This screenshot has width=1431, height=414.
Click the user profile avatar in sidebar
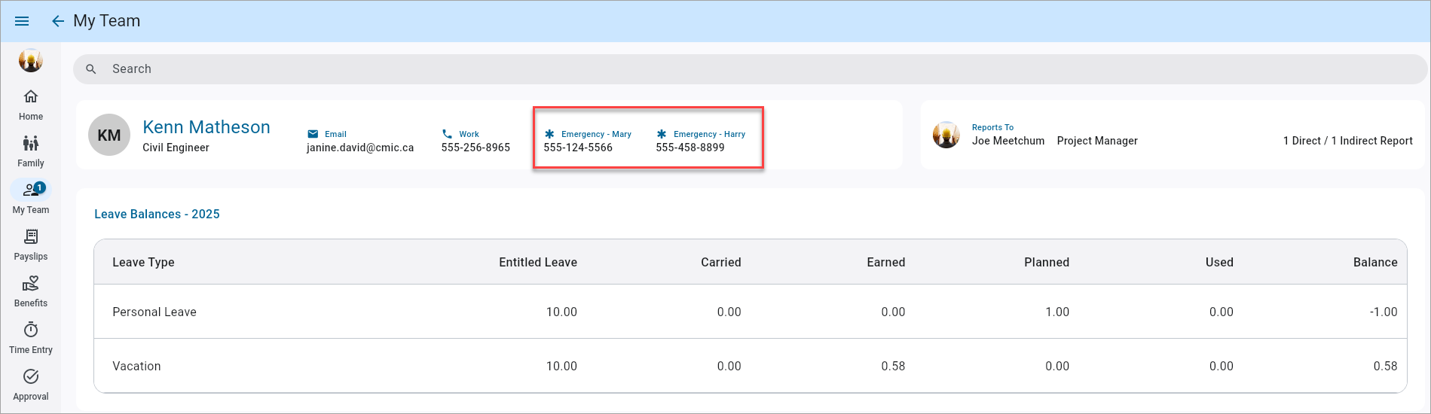[31, 60]
